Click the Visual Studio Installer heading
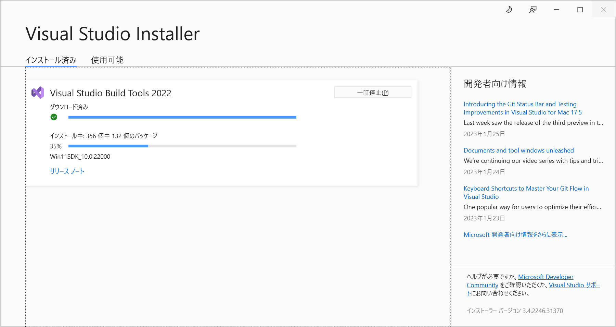This screenshot has height=327, width=616. pos(113,34)
